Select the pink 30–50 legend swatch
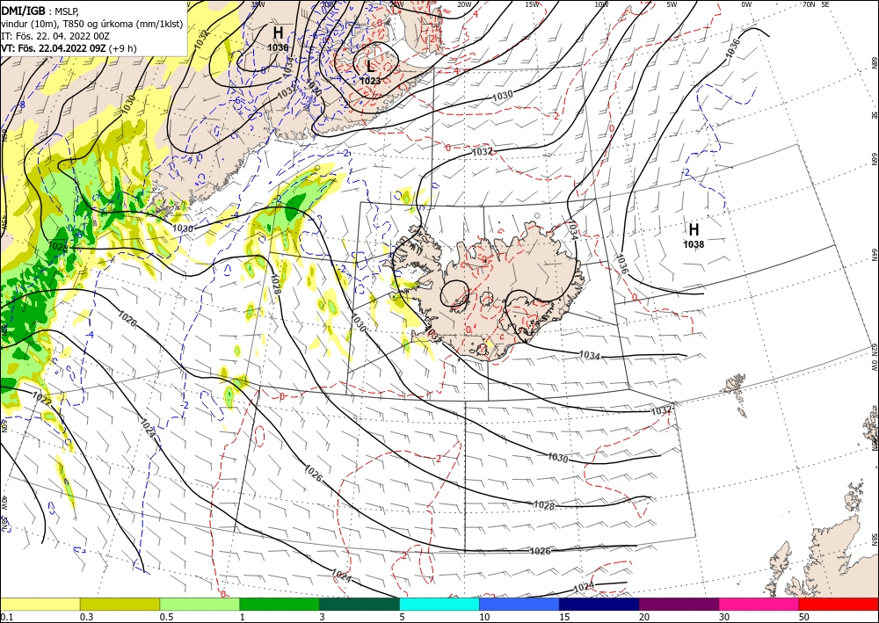The height and width of the screenshot is (623, 879). 759,604
